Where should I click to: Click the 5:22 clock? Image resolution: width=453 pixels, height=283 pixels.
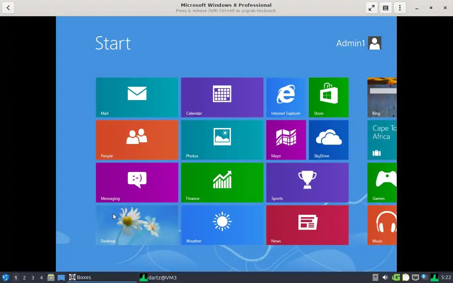tap(446, 278)
